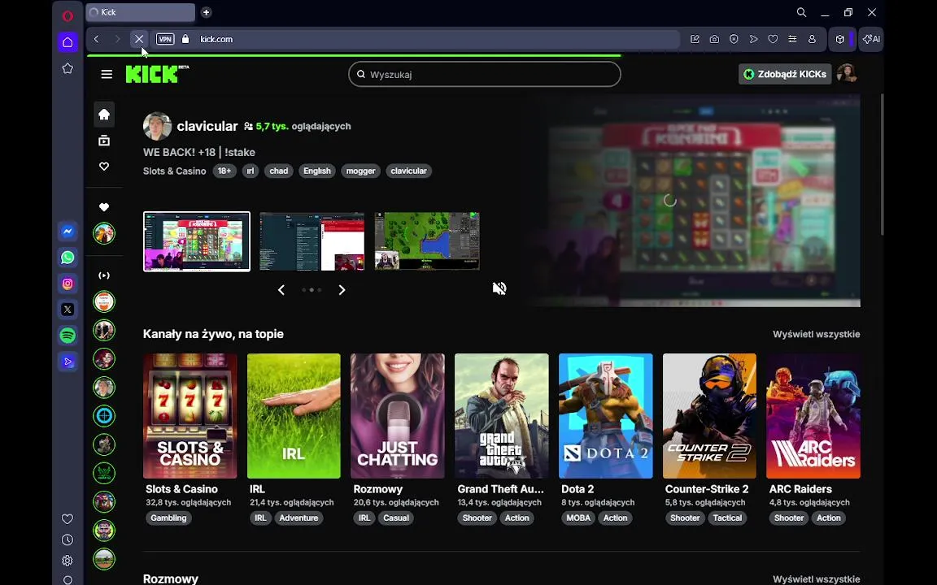Open the Slots & Casino category link
The image size is (937, 585).
[x=175, y=171]
